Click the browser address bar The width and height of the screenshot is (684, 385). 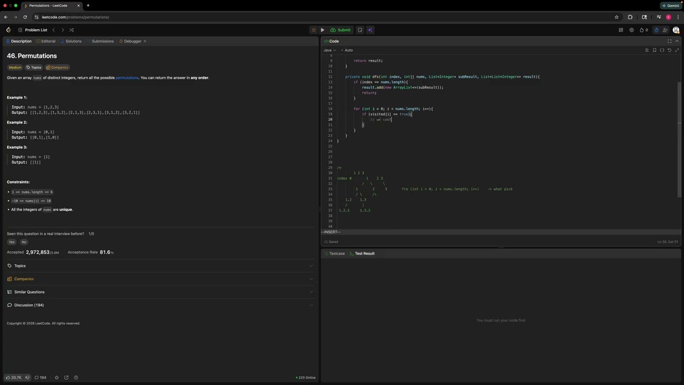pos(321,17)
